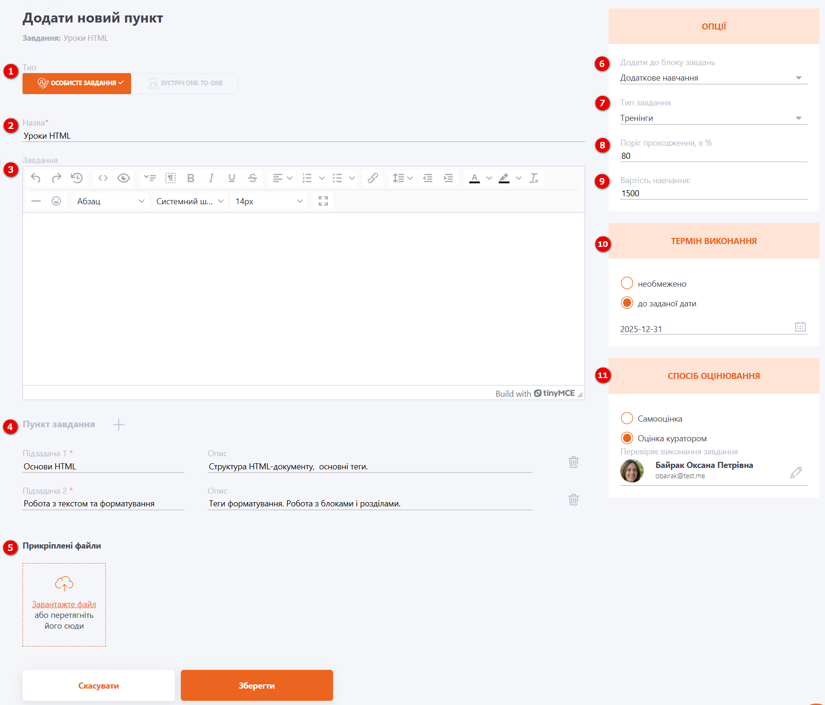Toggle bold formatting in the editor
The width and height of the screenshot is (825, 705).
(x=191, y=178)
